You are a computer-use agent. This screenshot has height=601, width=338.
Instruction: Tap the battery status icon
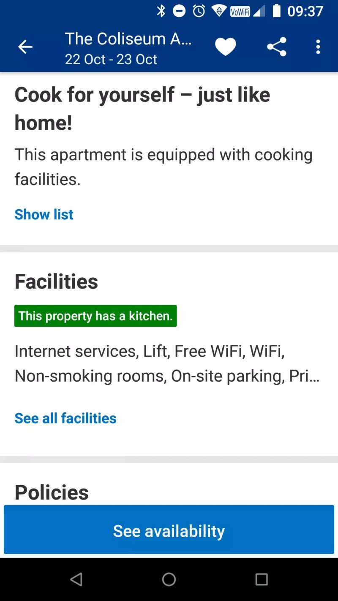coord(277,11)
